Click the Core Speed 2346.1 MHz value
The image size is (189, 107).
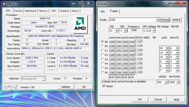[32, 58]
